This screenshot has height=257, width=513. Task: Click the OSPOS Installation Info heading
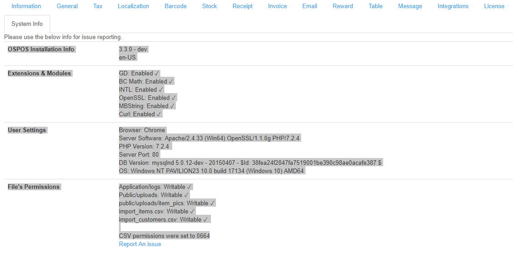tap(41, 49)
